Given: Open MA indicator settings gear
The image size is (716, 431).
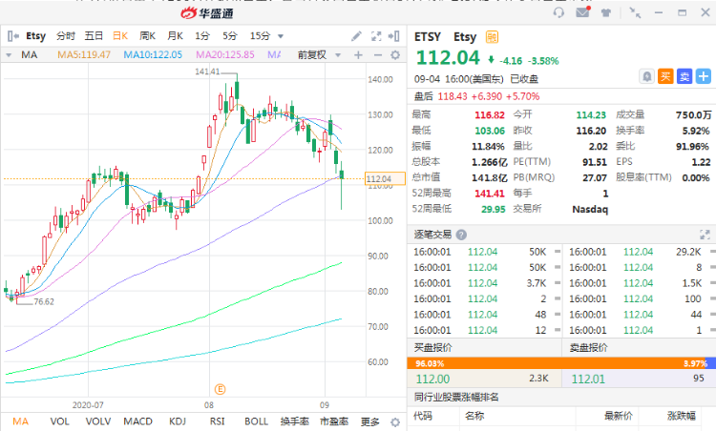Looking at the screenshot, I should tap(395, 55).
